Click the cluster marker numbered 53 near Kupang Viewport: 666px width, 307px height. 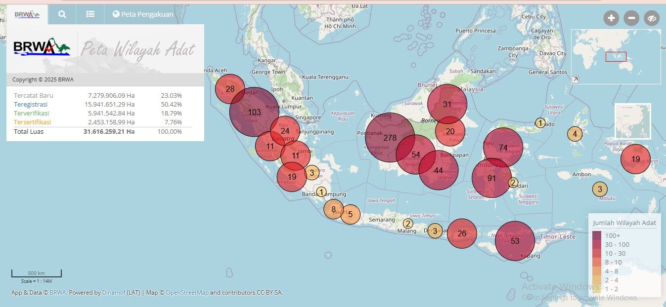click(x=515, y=241)
